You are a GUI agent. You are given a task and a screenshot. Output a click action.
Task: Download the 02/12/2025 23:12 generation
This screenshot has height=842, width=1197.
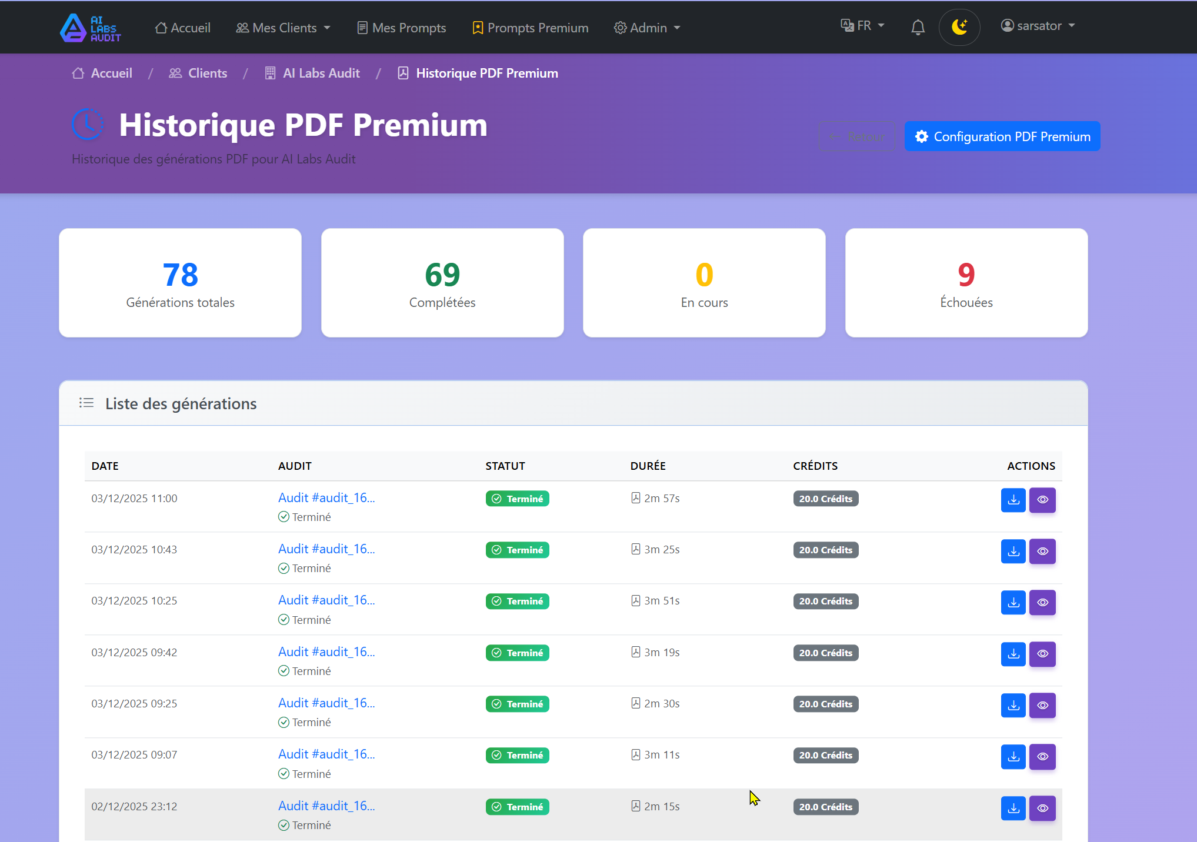pos(1013,808)
